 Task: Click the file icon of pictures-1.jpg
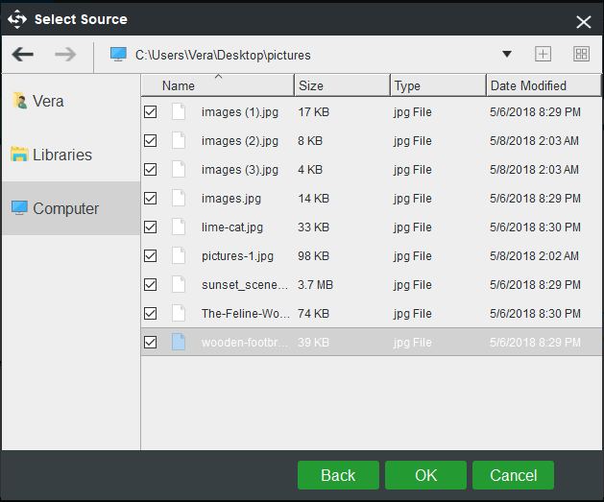tap(179, 255)
